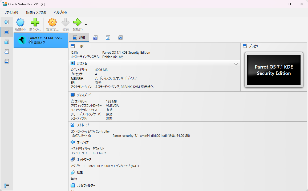Screen dimensions: 308x191
Task: Open the ファイル(F) menu
Action: [x=11, y=12]
